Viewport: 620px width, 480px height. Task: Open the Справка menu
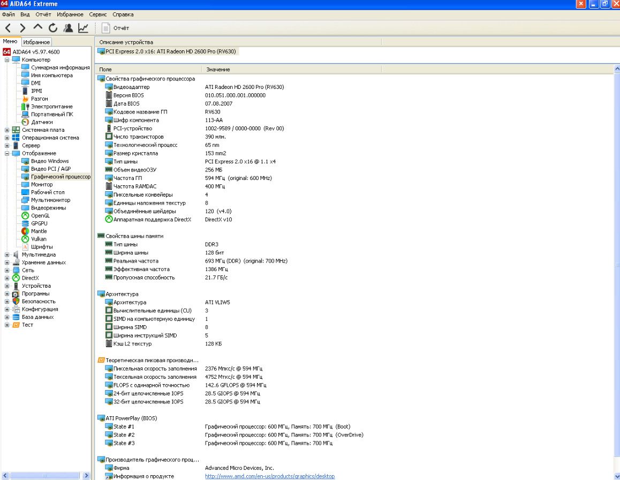(123, 14)
